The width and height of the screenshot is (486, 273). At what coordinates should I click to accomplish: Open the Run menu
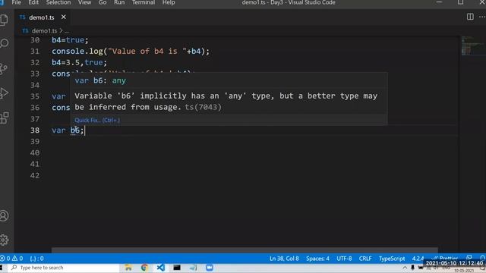[x=119, y=2]
